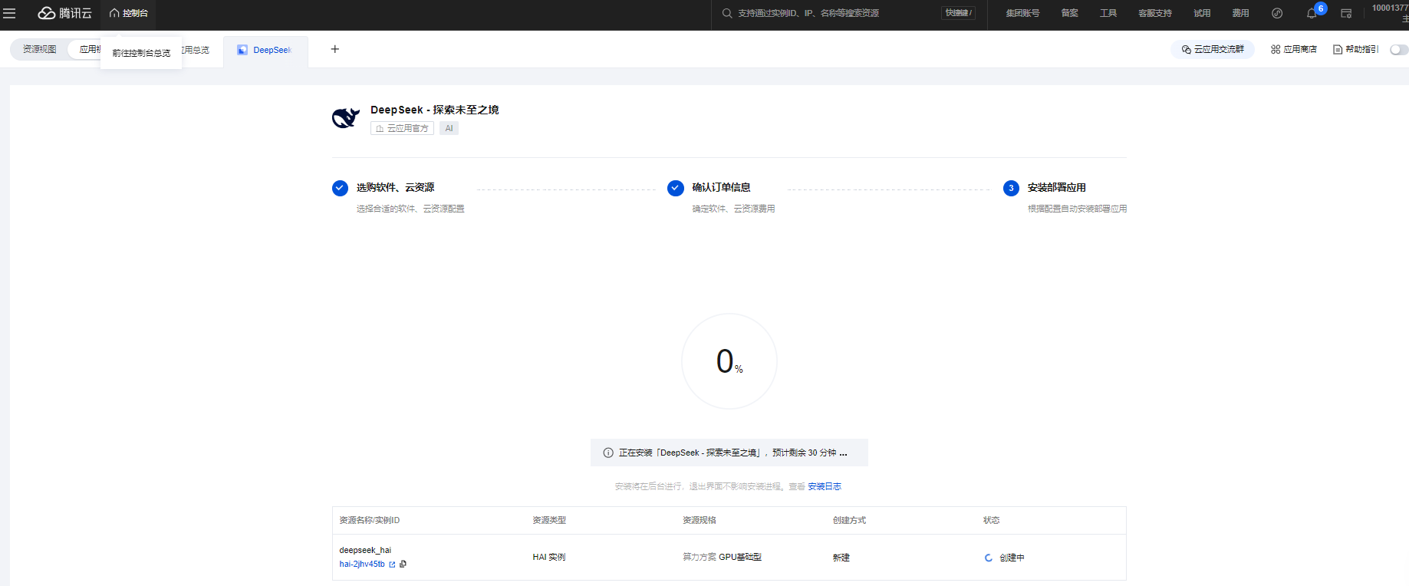
Task: Click the 确认订单信息 step checkmark icon
Action: 676,188
